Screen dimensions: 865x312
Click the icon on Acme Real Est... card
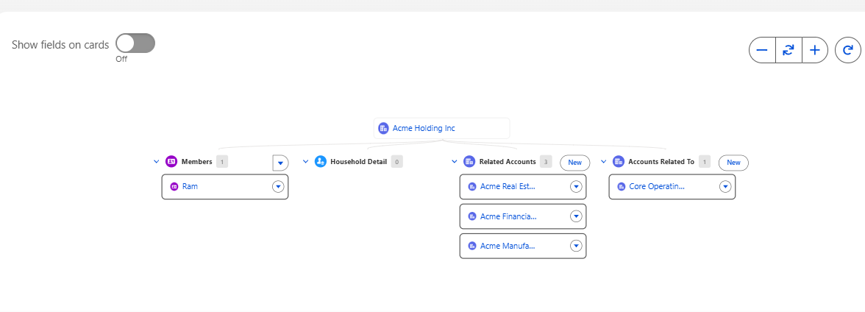click(472, 187)
